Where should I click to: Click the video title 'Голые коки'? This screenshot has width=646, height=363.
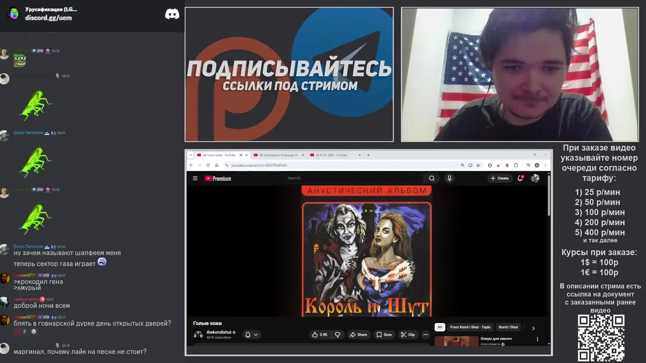pyautogui.click(x=207, y=323)
